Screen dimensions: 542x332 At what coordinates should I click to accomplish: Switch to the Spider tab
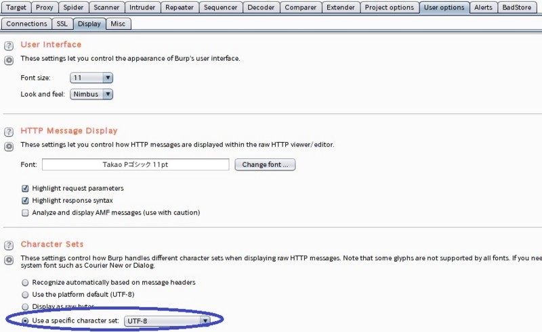(x=73, y=7)
